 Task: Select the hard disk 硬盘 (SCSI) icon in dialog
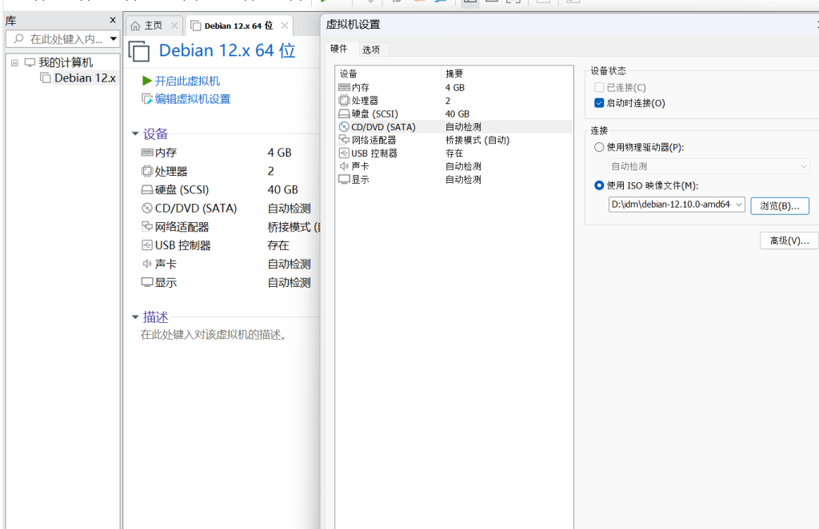(344, 113)
